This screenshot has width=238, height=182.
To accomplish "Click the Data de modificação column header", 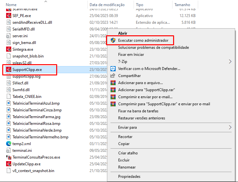I will [x=107, y=5].
